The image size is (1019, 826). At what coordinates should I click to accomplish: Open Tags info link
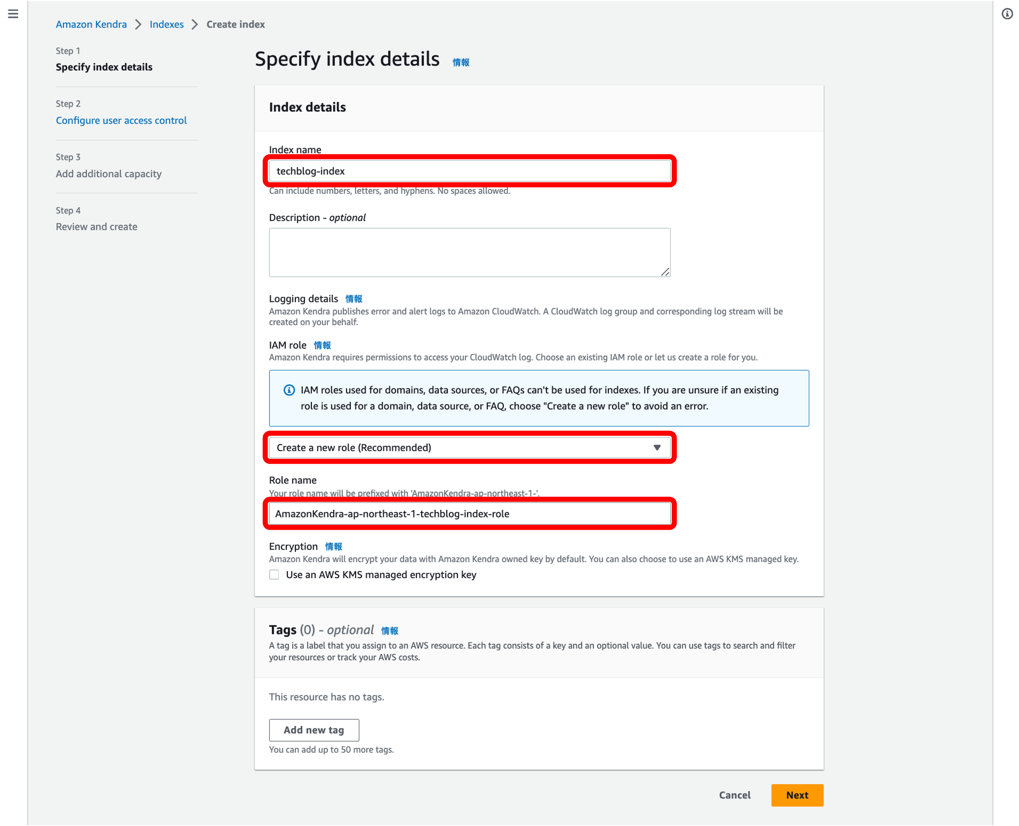coord(389,631)
